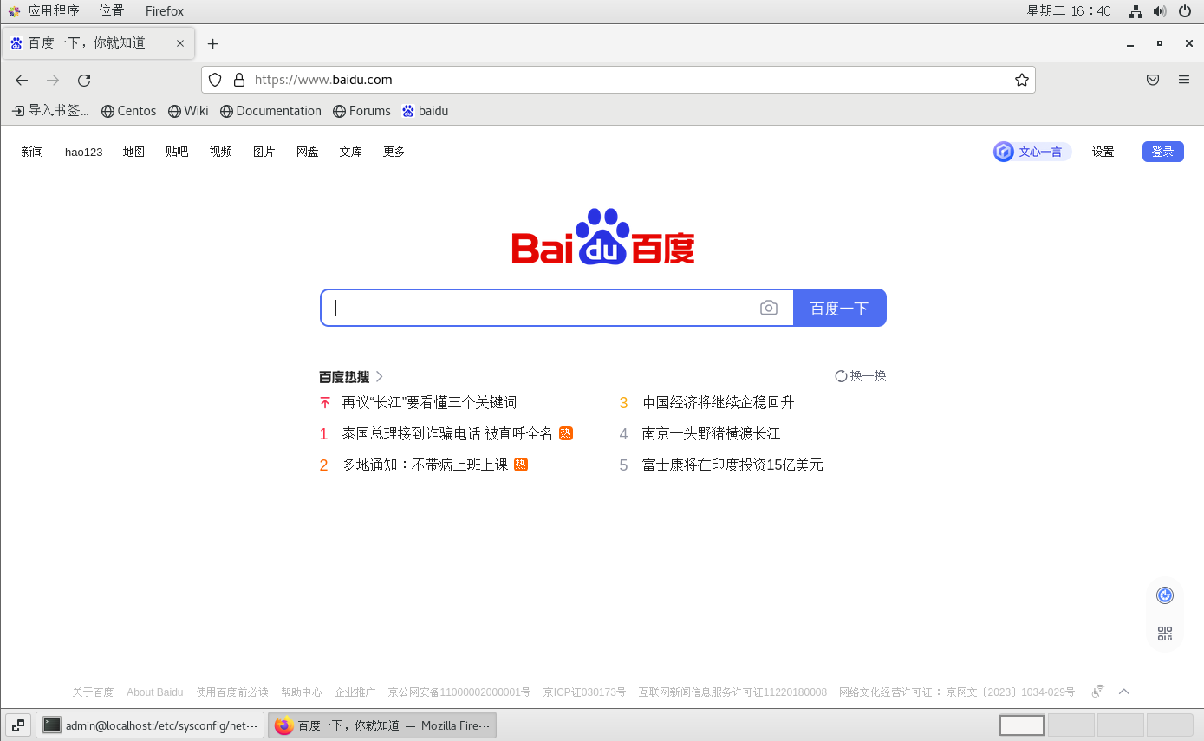The image size is (1204, 741).
Task: Open the new tab with plus button
Action: click(x=212, y=43)
